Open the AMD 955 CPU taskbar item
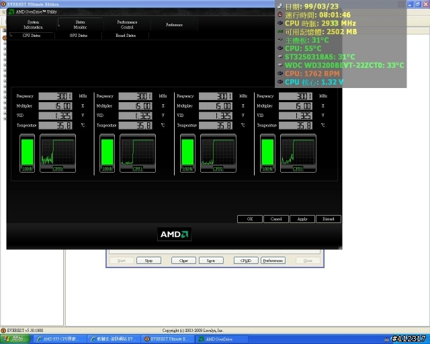Viewport: 430px width, 344px height. pos(60,339)
